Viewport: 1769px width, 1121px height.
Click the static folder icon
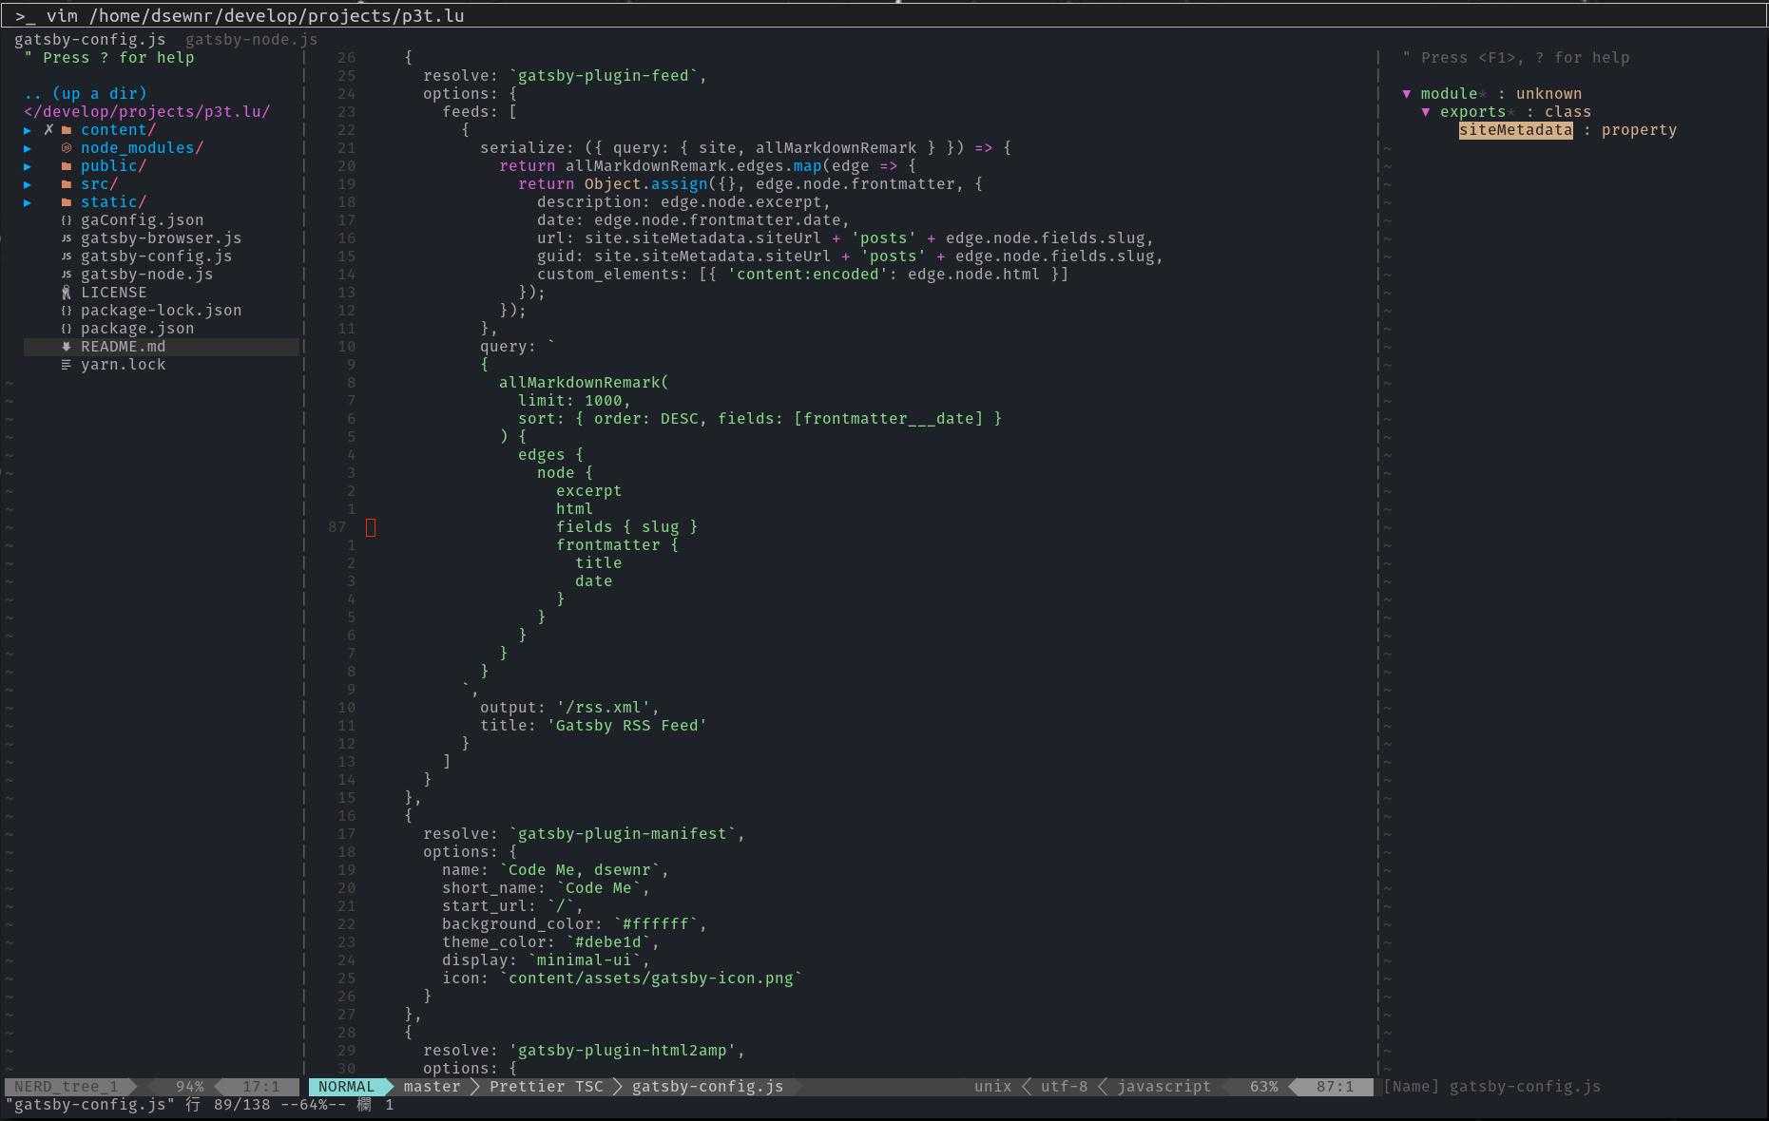[67, 202]
